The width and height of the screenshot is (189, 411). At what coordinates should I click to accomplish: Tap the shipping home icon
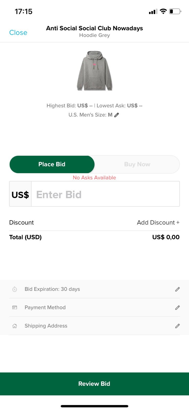coord(15,326)
